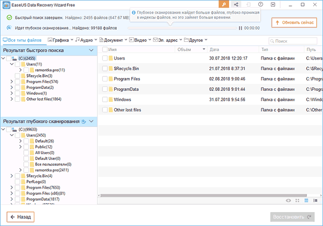Click the deep scan progress bar
This screenshot has width=323, height=226.
tap(182, 28)
